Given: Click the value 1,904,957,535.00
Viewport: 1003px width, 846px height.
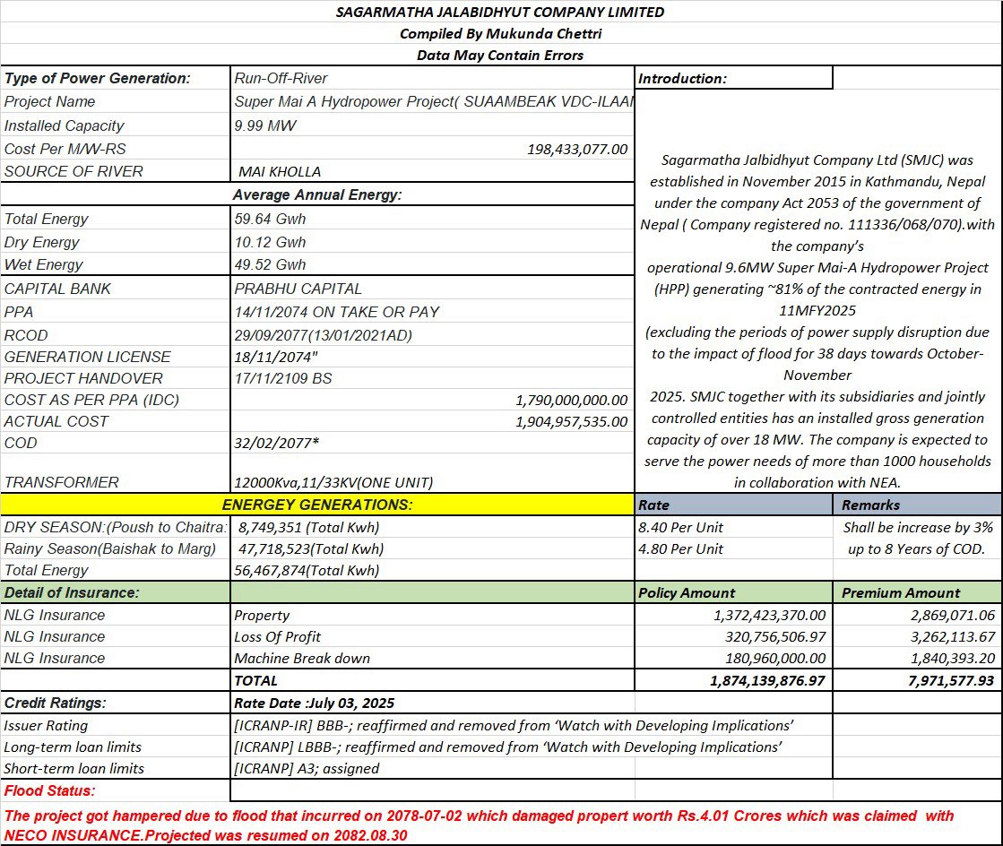Looking at the screenshot, I should tap(571, 422).
